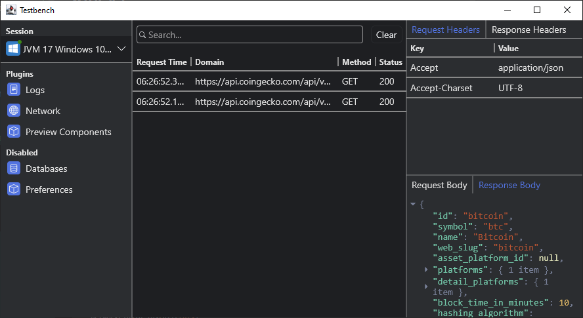583x318 pixels.
Task: Select the Request Headers tab
Action: click(x=445, y=30)
